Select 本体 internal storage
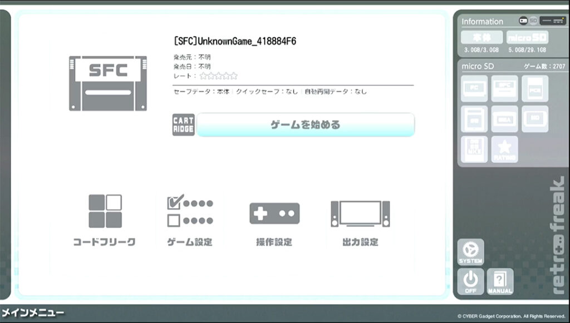 (481, 38)
